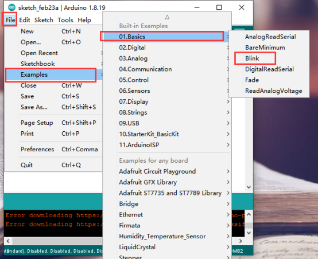Open the BareMinimum example

pos(269,48)
